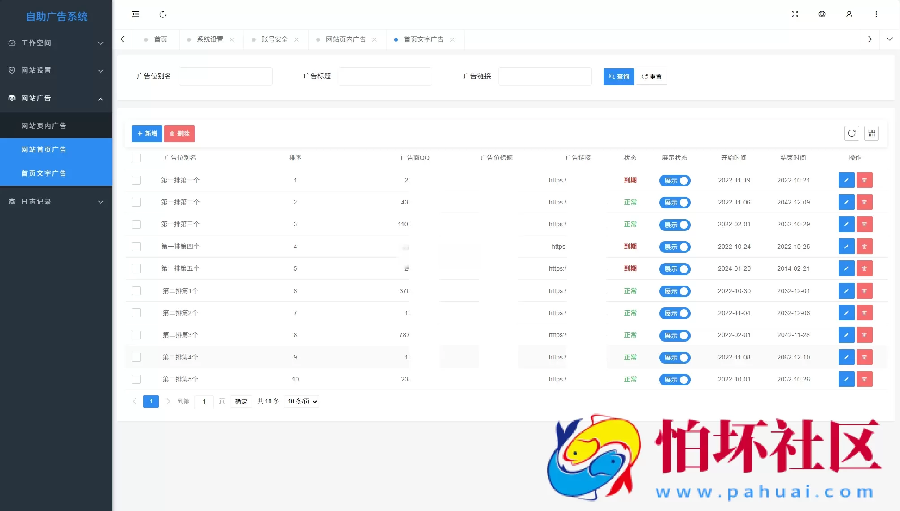The width and height of the screenshot is (900, 511).
Task: Open column settings via the grid icon
Action: pos(872,133)
